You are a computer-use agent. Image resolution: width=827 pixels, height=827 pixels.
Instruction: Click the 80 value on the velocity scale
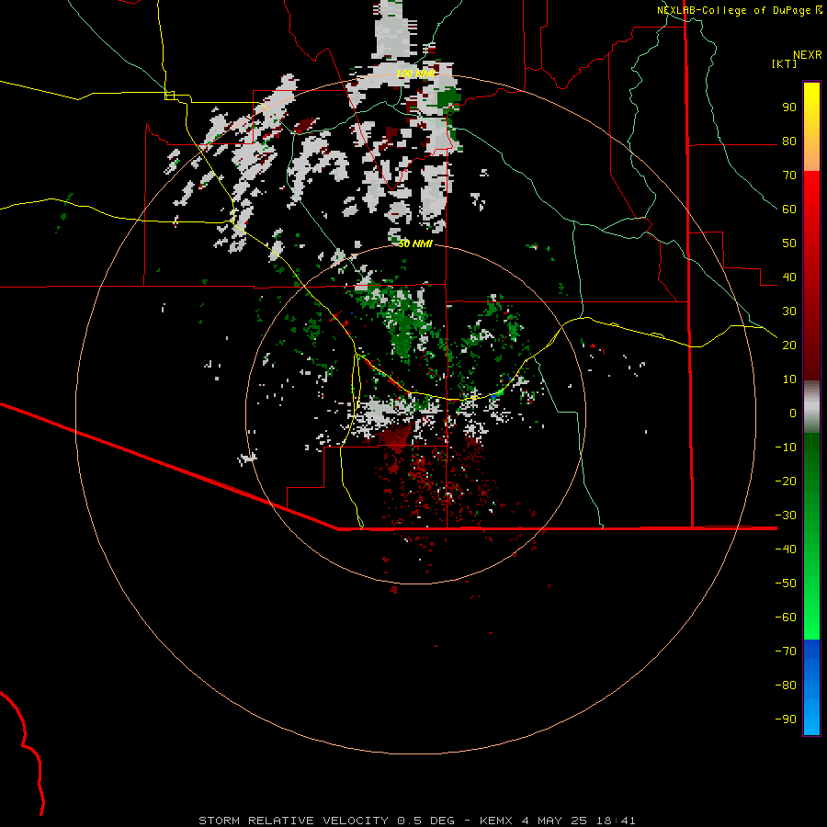click(x=789, y=141)
